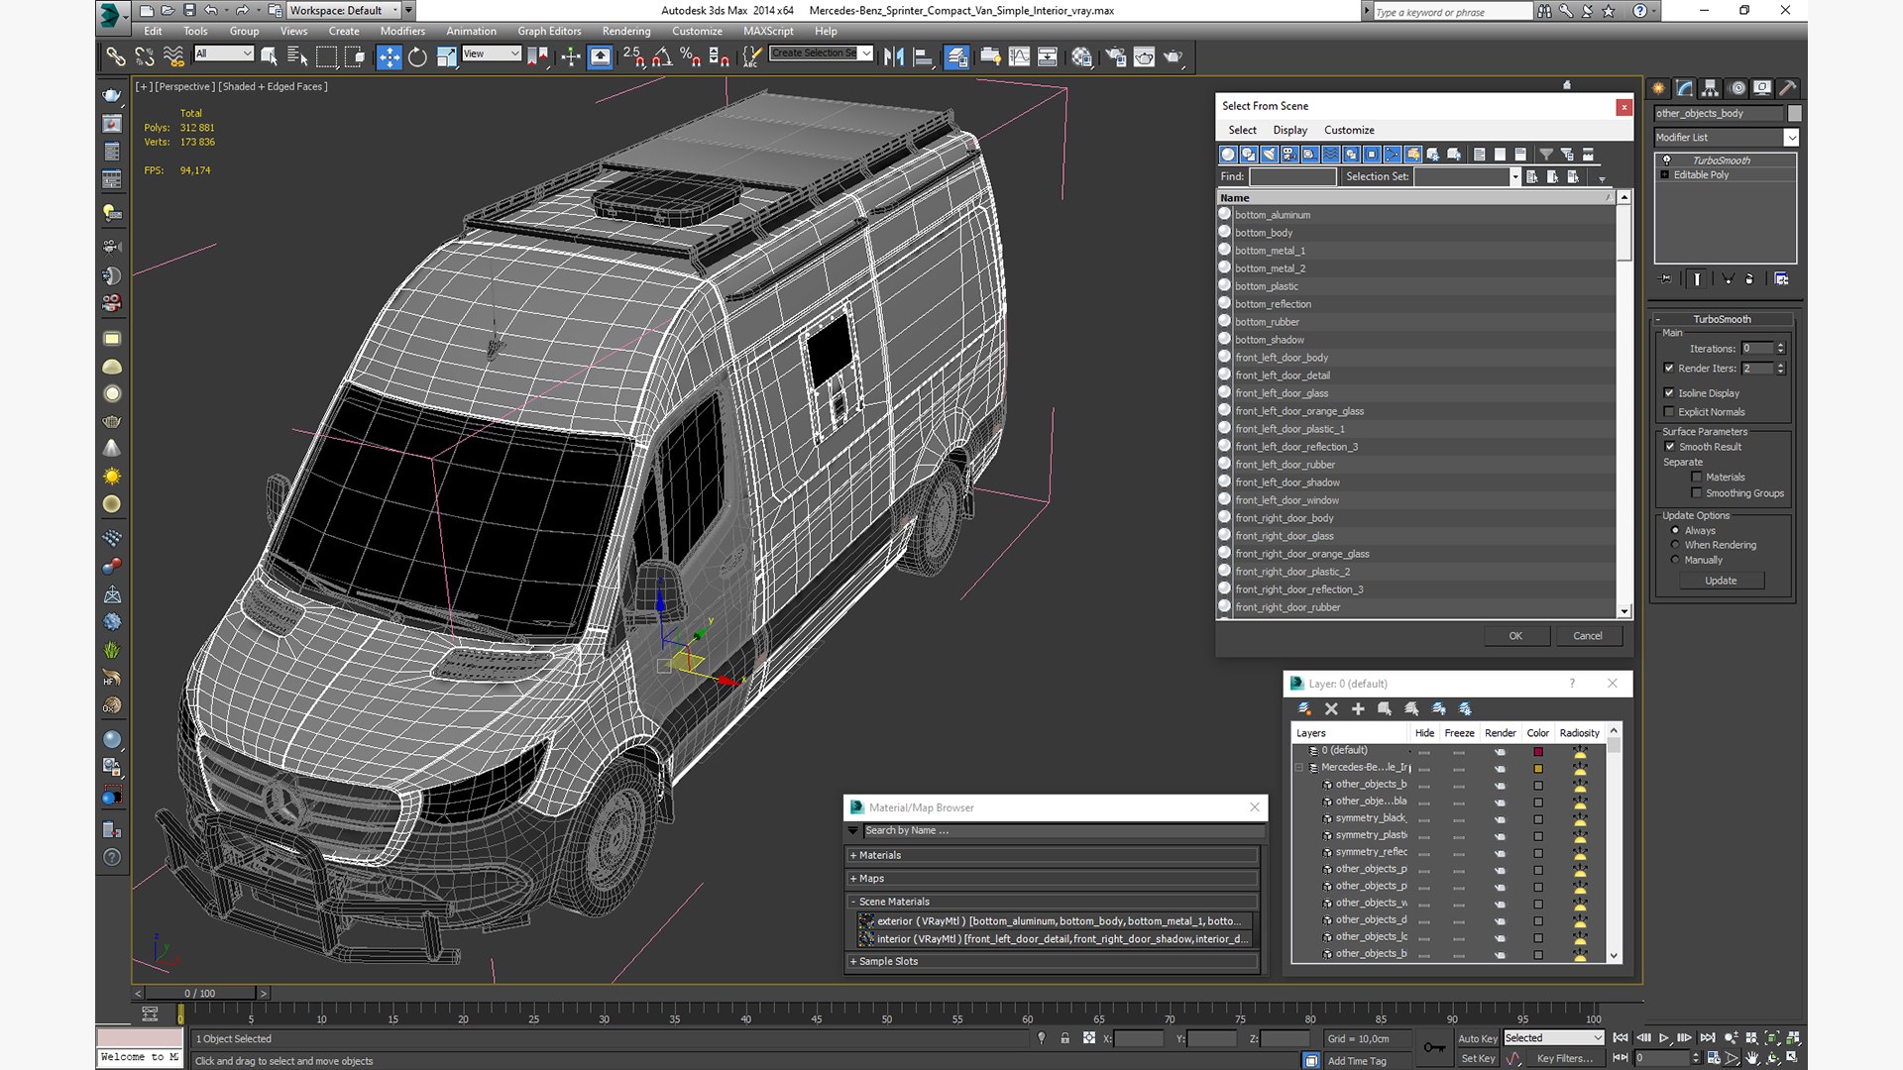Click Delete layer X icon
1903x1070 pixels.
pos(1331,708)
